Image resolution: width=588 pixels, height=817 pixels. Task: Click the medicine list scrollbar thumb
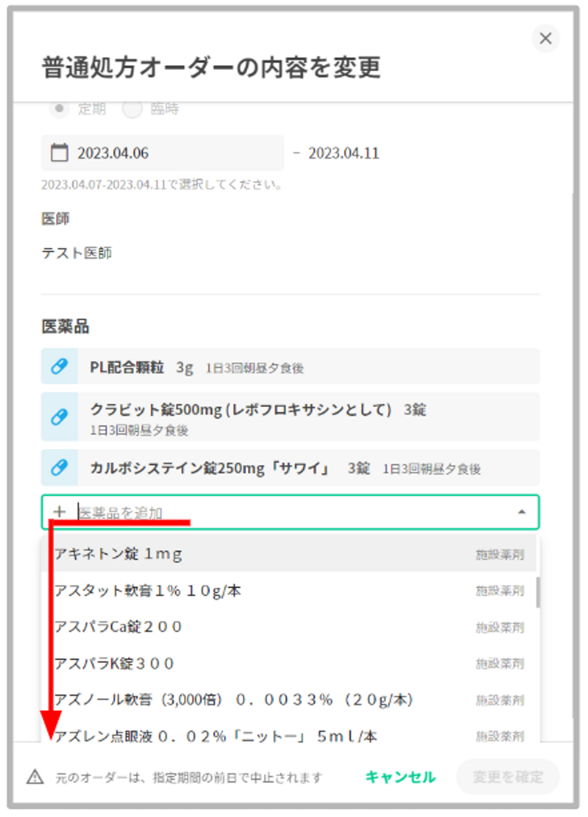538,592
